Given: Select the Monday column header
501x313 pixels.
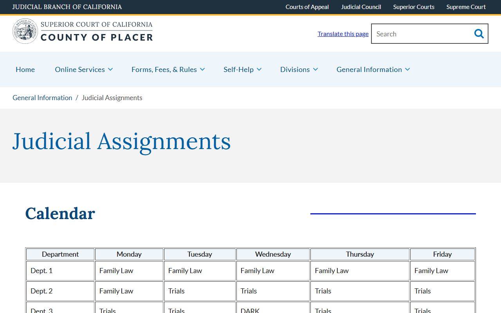Looking at the screenshot, I should 129,254.
